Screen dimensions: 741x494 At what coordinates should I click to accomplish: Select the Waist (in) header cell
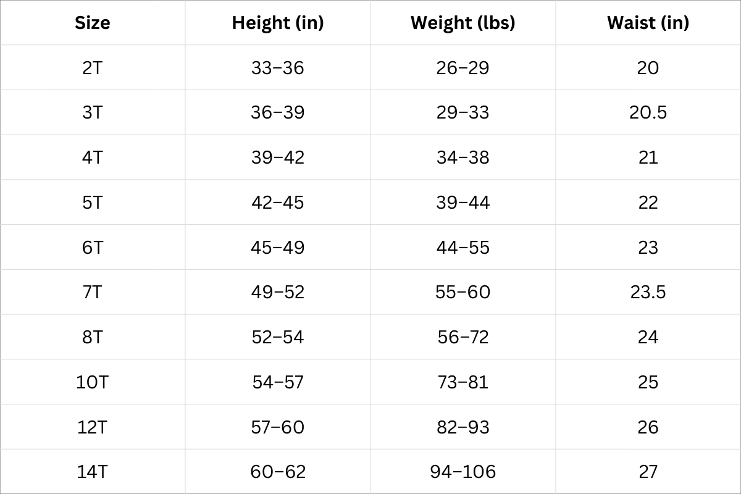point(648,23)
